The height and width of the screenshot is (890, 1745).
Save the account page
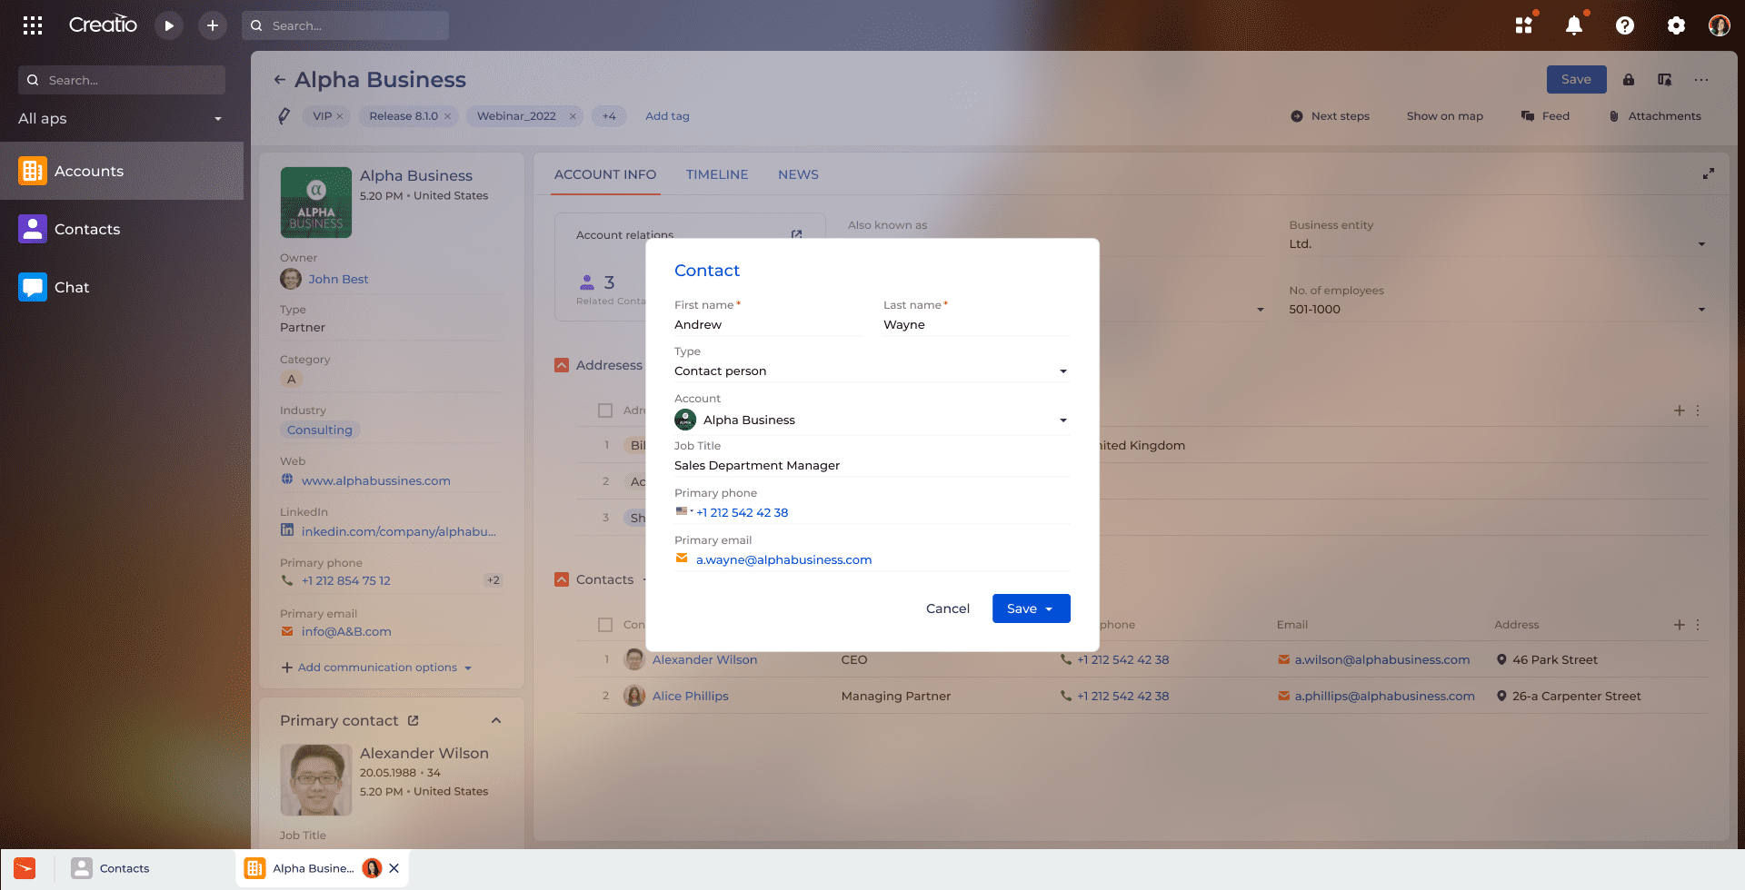(x=1576, y=80)
